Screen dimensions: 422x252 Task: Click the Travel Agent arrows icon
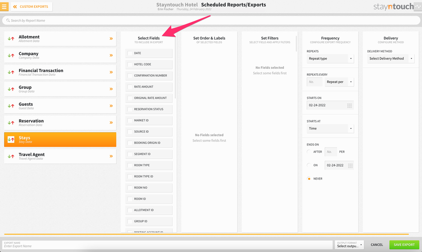[x=11, y=157]
